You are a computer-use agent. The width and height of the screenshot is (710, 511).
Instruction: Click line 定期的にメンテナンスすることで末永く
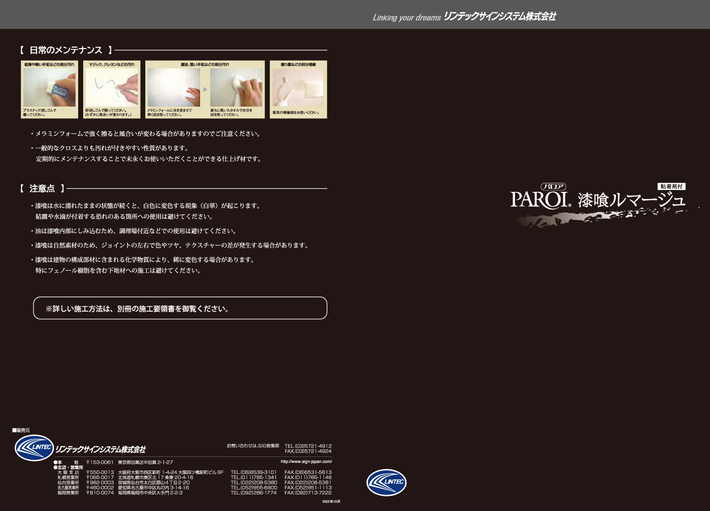tap(149, 159)
